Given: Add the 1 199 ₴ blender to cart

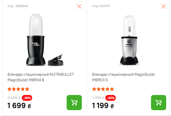Looking at the screenshot, I should (158, 103).
